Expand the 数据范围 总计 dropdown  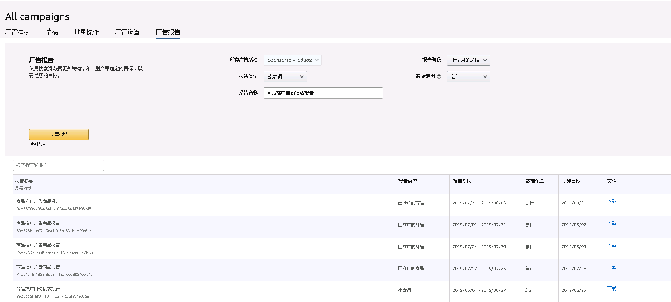point(468,76)
